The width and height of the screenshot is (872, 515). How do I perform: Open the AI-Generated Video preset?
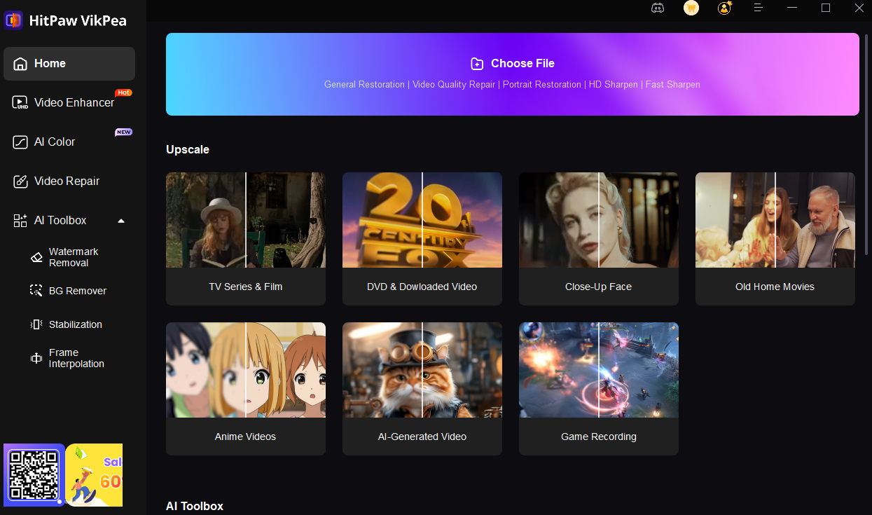point(422,389)
